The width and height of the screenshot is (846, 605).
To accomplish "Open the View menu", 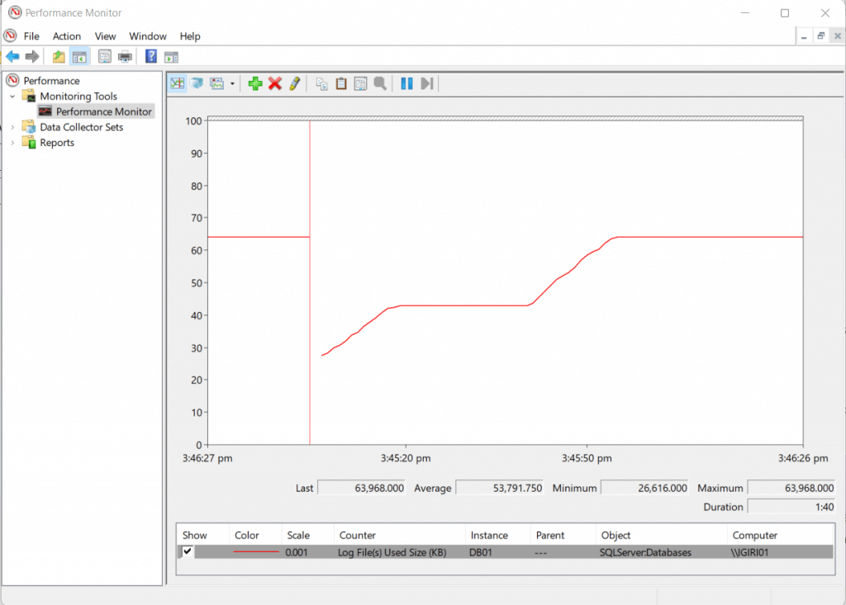I will 105,36.
